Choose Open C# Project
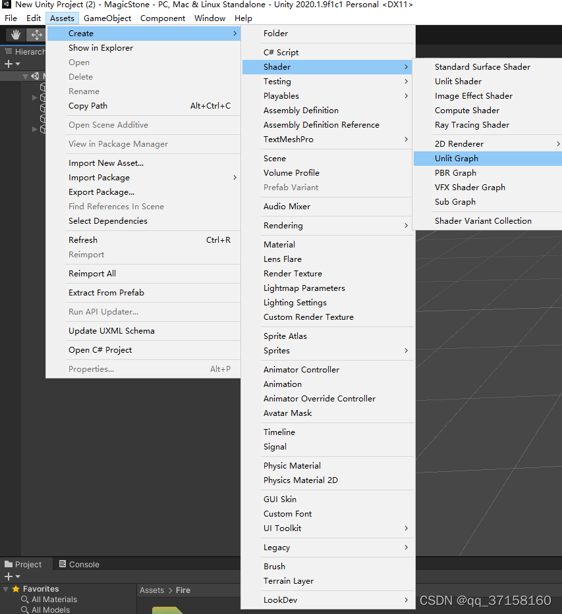Viewport: 562px width, 614px height. coord(144,350)
